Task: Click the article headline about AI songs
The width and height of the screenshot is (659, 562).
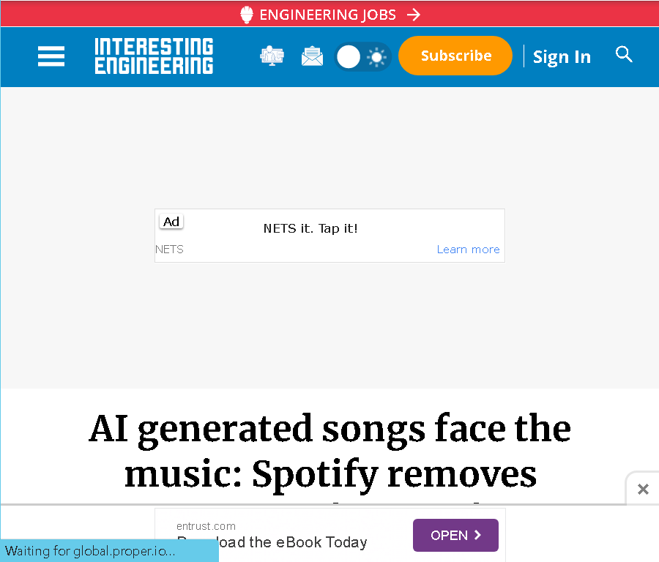Action: tap(330, 452)
